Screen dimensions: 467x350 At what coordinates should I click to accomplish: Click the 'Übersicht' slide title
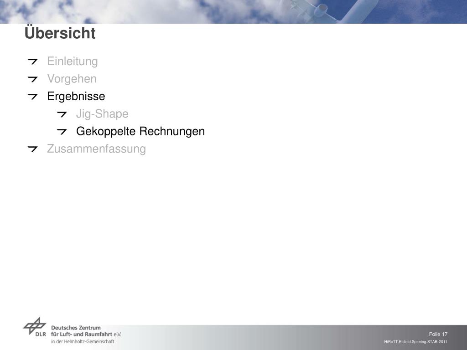tap(60, 33)
